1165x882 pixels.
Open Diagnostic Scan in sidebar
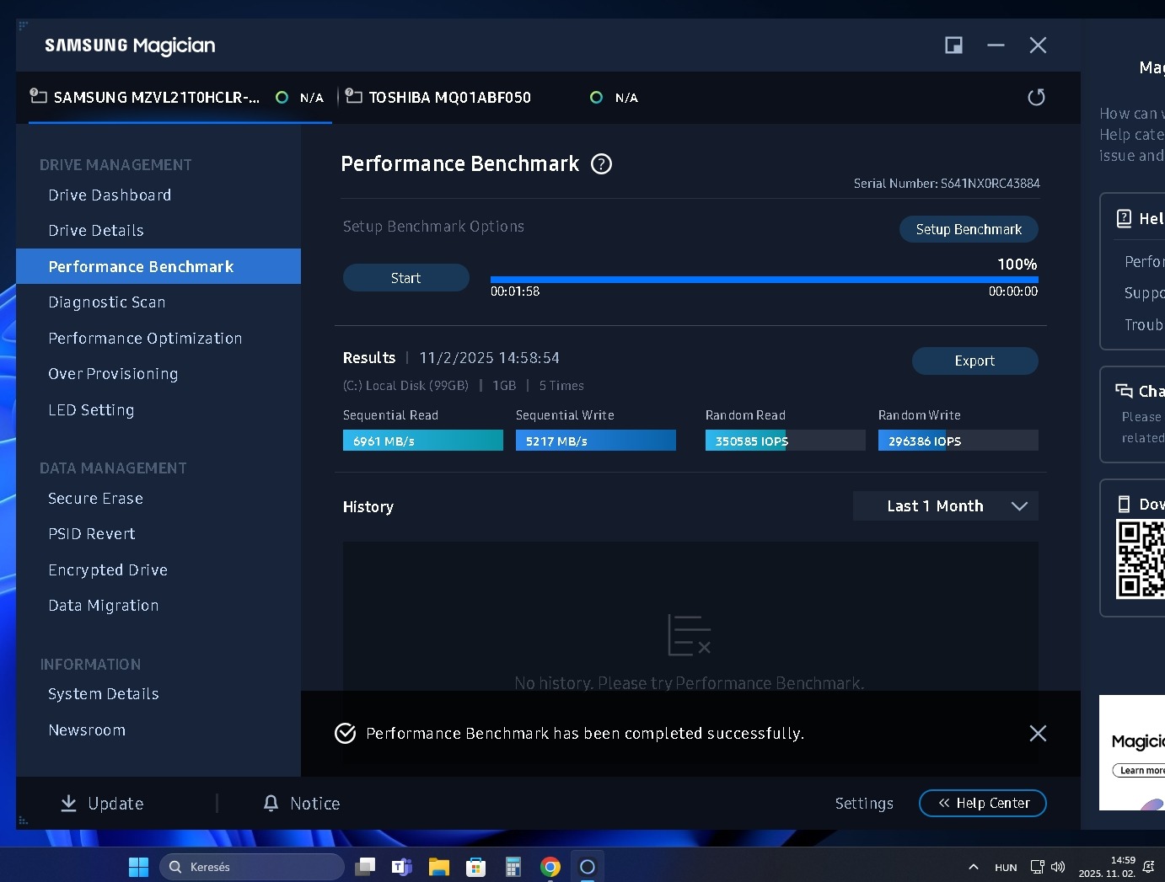[x=107, y=302]
